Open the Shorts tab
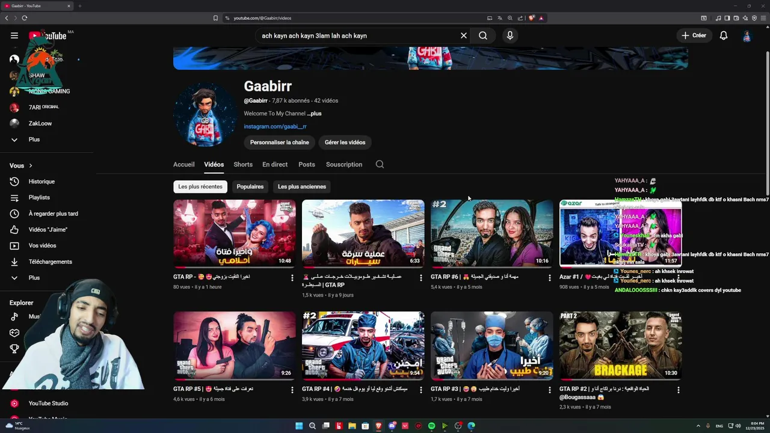The width and height of the screenshot is (770, 433). point(243,164)
